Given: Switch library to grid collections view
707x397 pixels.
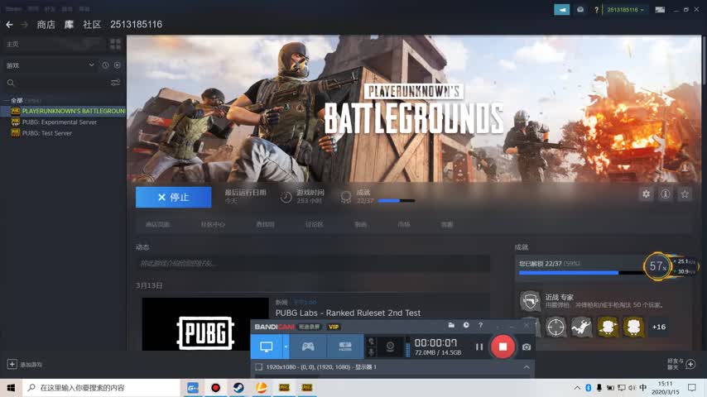Looking at the screenshot, I should pyautogui.click(x=115, y=44).
